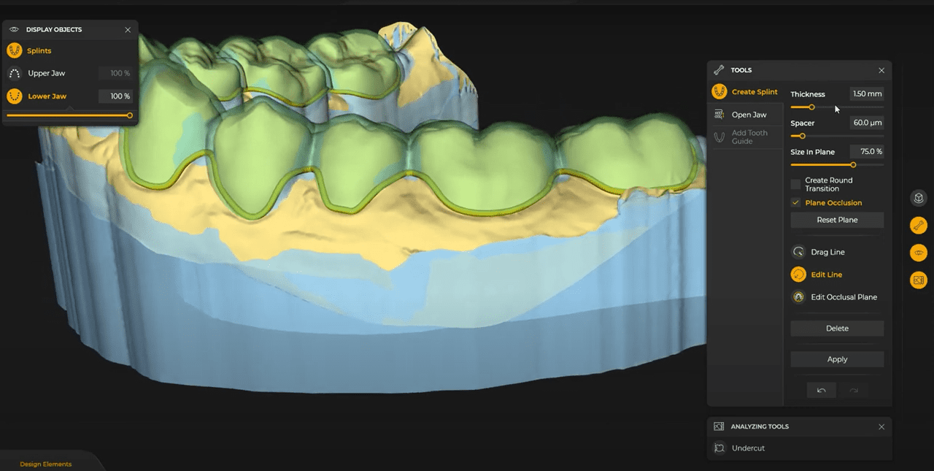This screenshot has width=934, height=471.
Task: Click the Apply button
Action: pyautogui.click(x=837, y=359)
